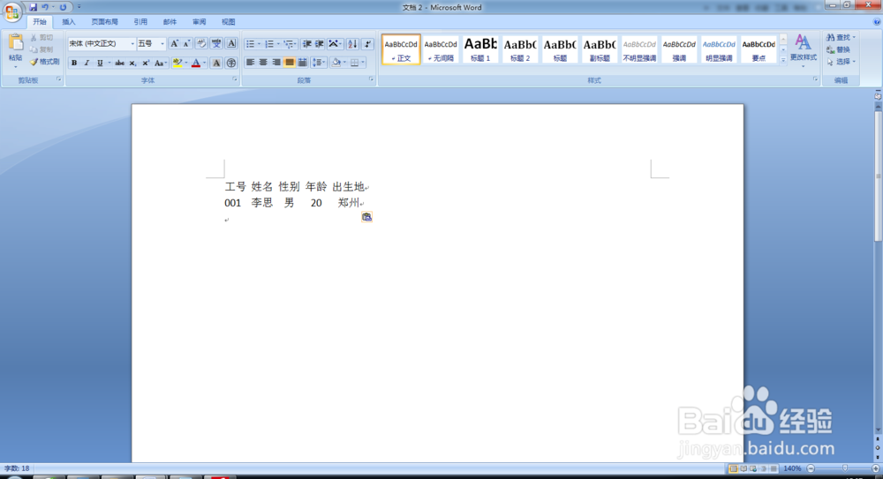This screenshot has height=479, width=883.
Task: Switch to the 视图 (View) tab
Action: click(228, 22)
